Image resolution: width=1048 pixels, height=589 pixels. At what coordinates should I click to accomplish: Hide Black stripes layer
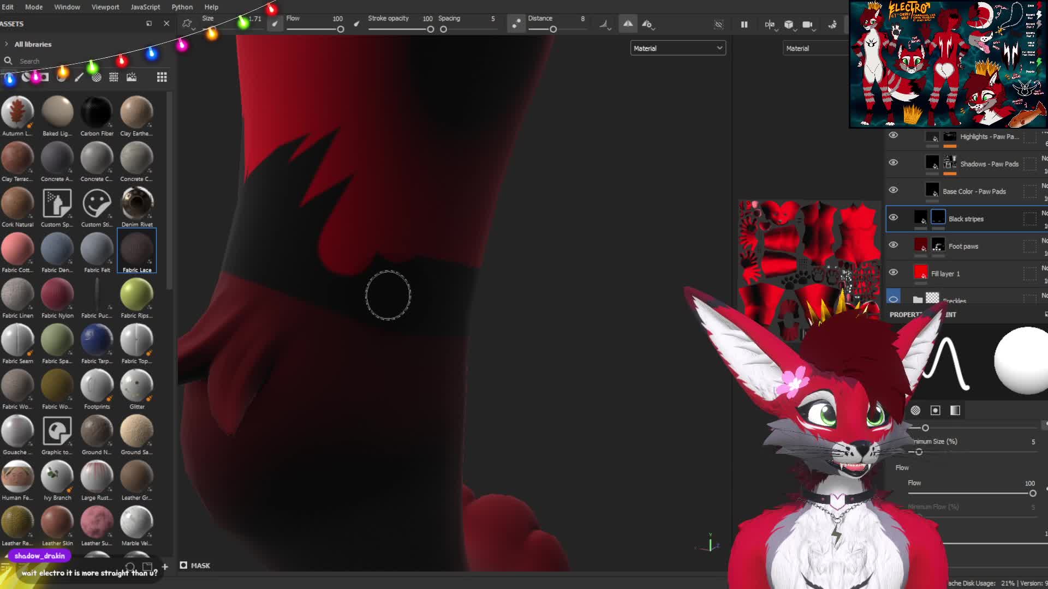coord(894,218)
